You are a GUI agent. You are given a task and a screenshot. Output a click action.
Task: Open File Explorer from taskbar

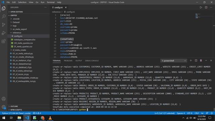tap(19, 118)
